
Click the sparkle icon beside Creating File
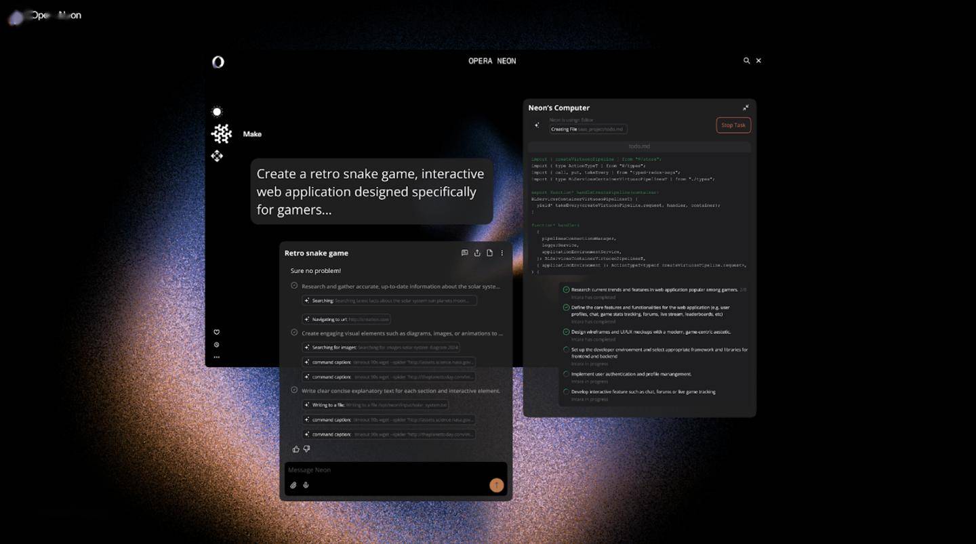(x=537, y=125)
